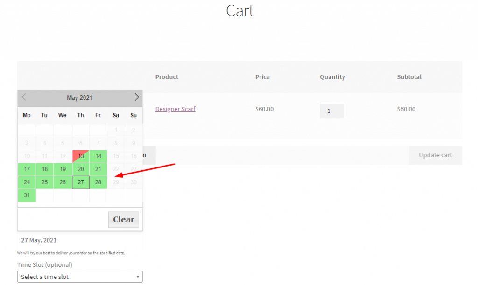Choose May 31 in the calendar
This screenshot has width=478, height=285.
[27, 195]
